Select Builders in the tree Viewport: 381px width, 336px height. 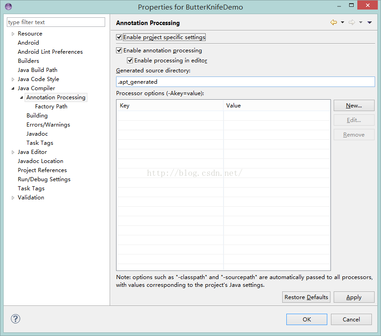[28, 61]
